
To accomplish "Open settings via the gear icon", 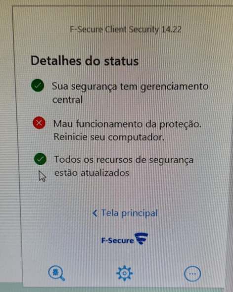I will (x=124, y=273).
